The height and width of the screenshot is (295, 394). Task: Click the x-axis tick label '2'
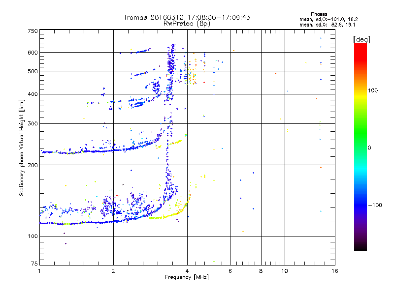113,271
